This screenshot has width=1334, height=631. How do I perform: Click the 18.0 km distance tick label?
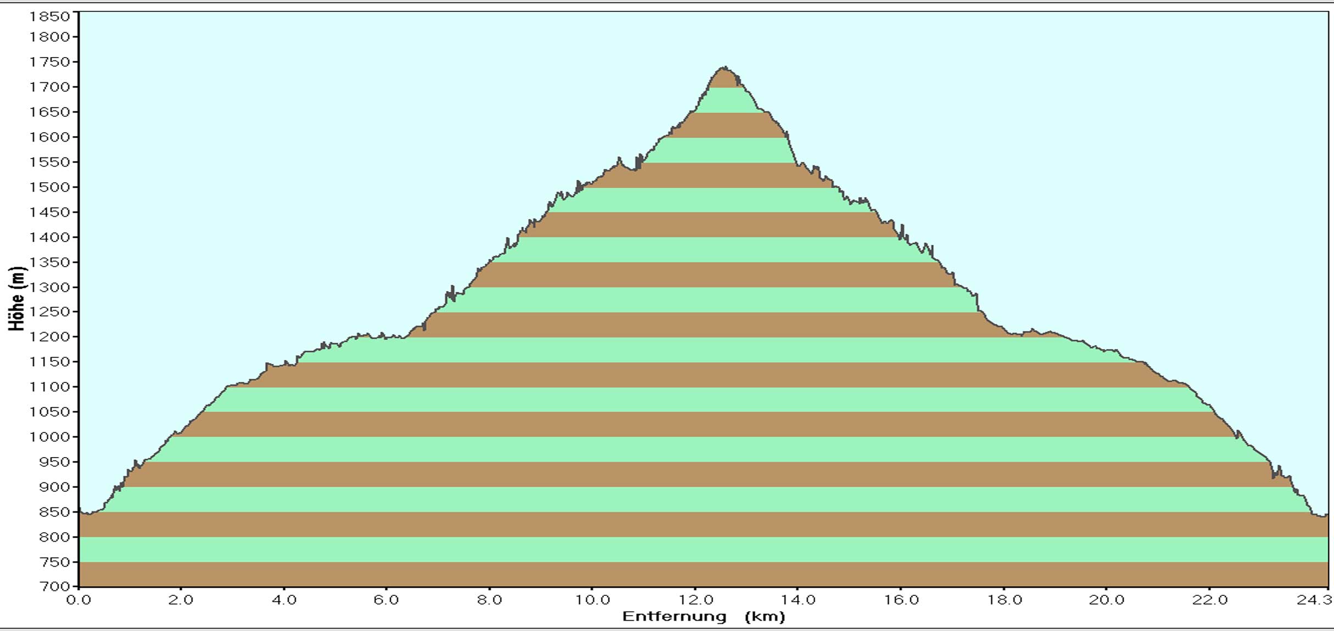pos(1005,600)
